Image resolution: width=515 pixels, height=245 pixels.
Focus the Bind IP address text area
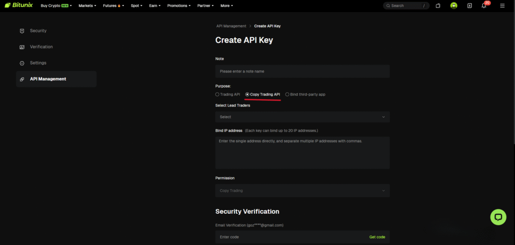[x=302, y=152]
